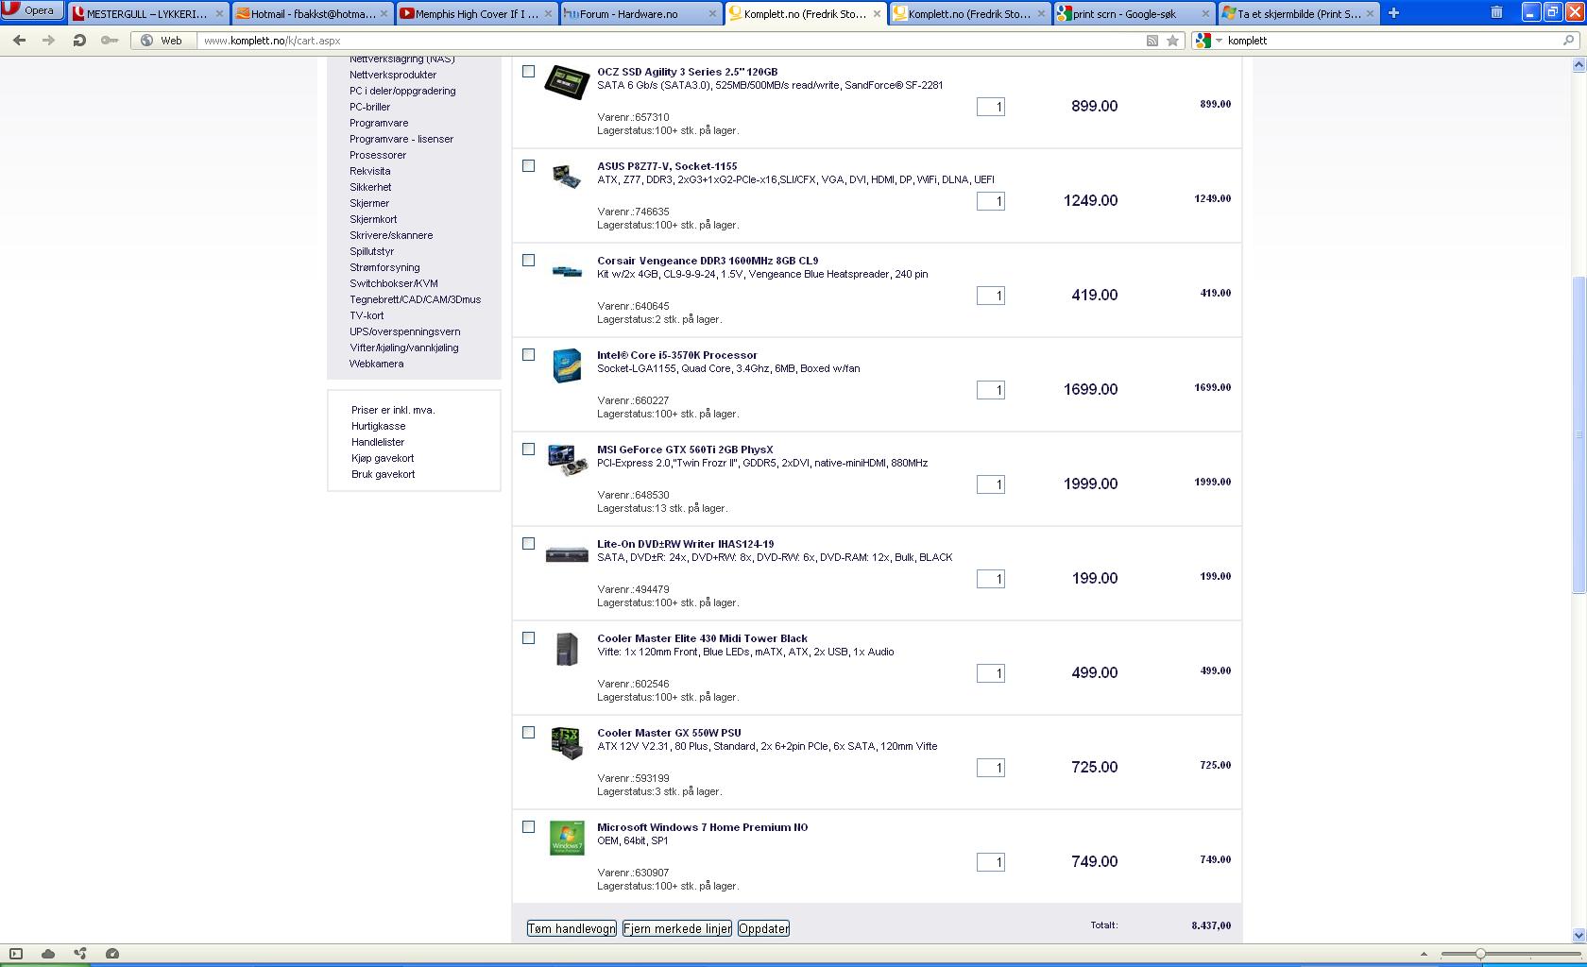Switch to the Hotmail tab
The height and width of the screenshot is (967, 1587).
[312, 14]
